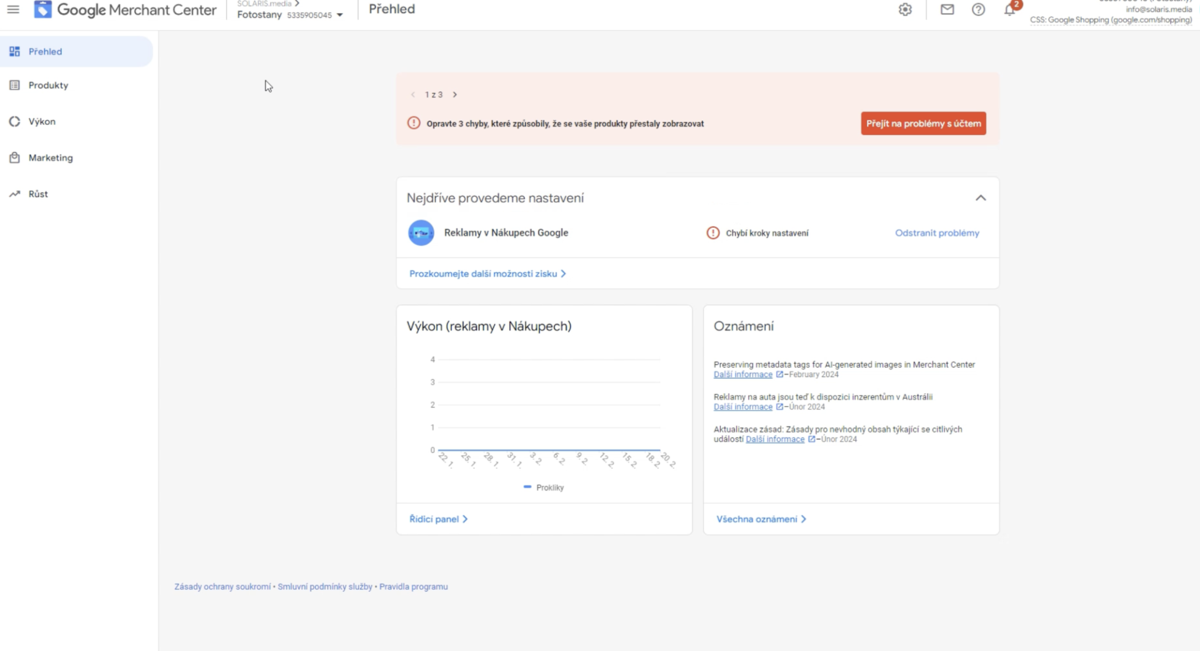Open the Produkty menu item
1200x651 pixels.
(76, 85)
